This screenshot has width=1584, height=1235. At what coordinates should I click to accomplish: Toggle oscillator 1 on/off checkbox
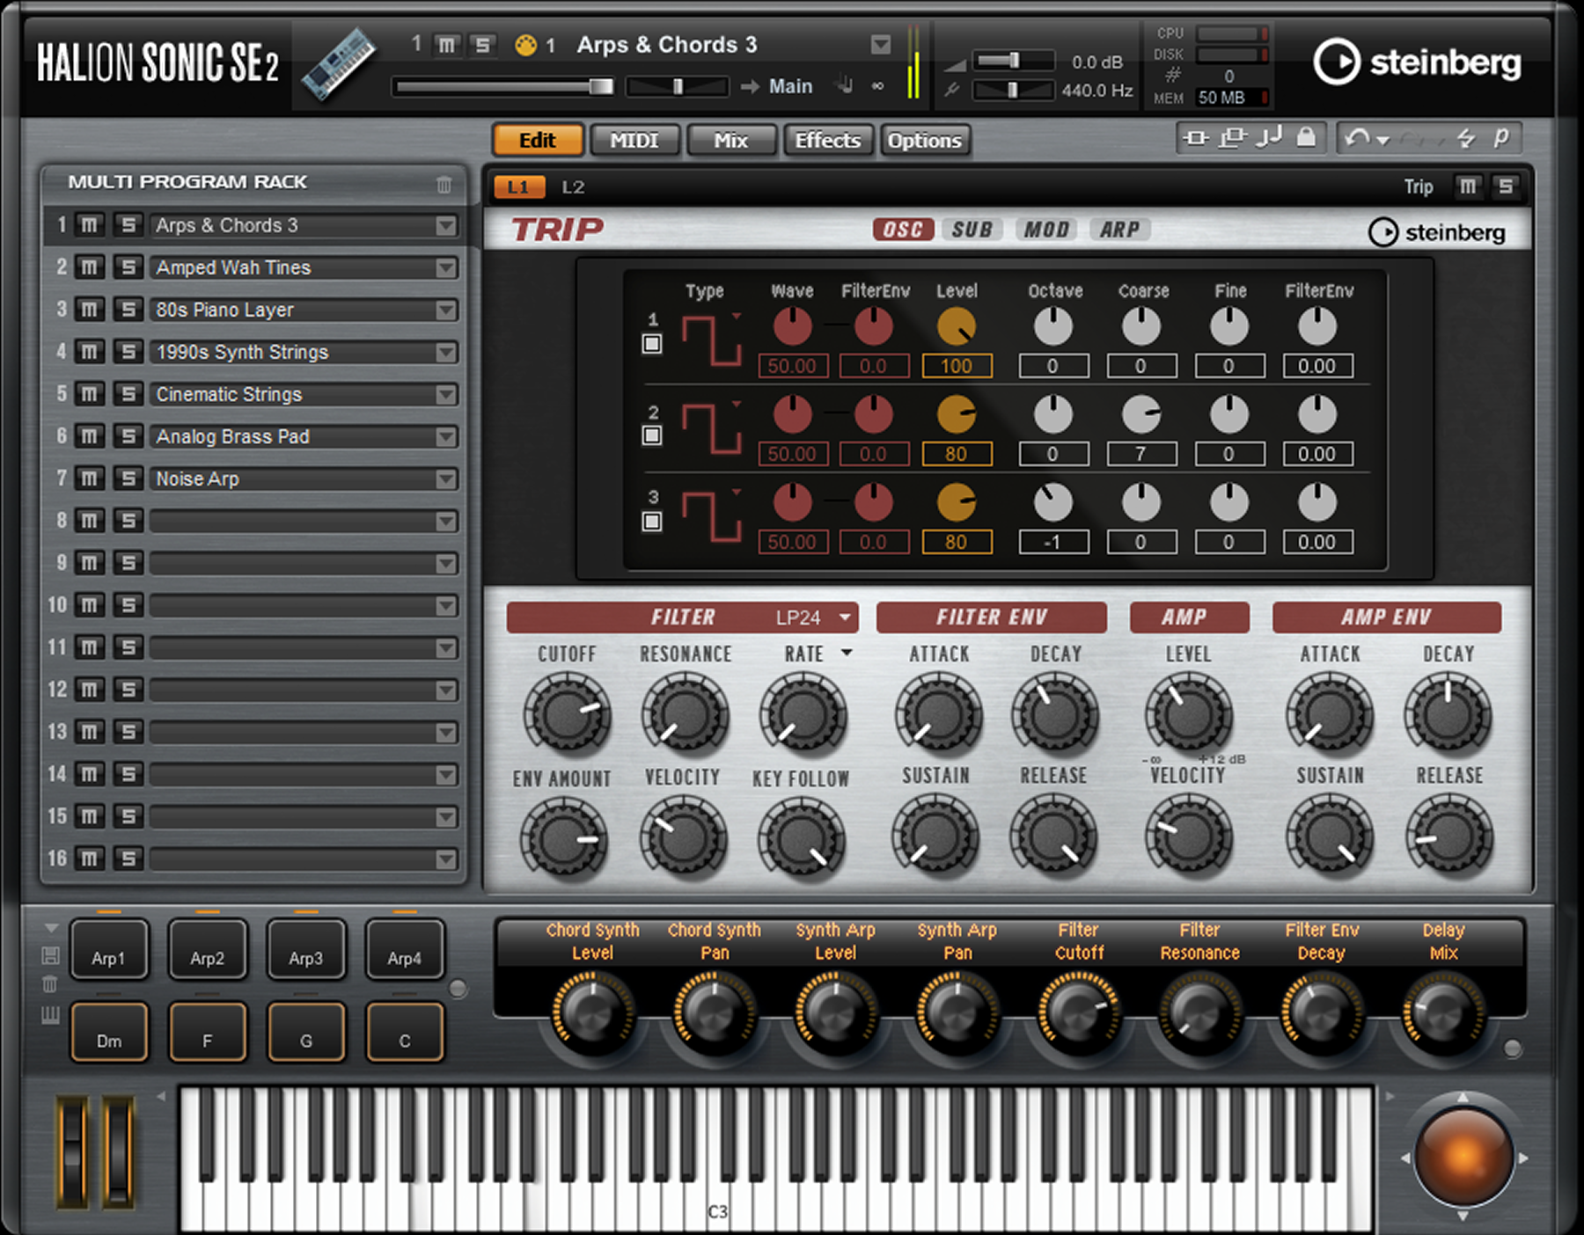[652, 344]
